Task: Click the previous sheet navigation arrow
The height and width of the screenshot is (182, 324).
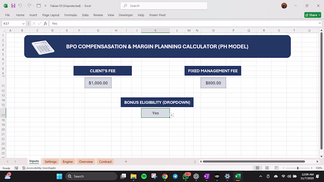Action: [7, 162]
